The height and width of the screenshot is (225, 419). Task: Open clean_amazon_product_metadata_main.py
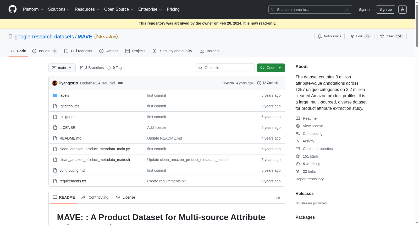tap(95, 149)
